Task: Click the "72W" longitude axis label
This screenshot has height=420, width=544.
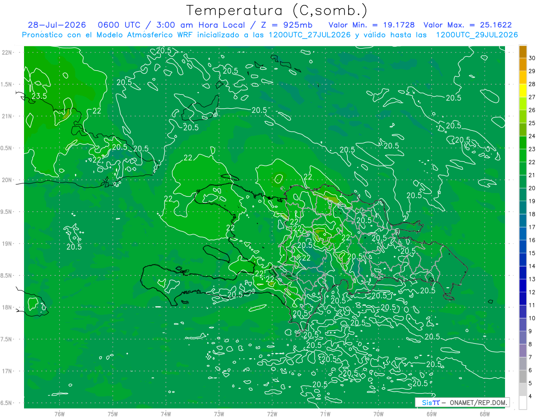Action: [x=272, y=414]
